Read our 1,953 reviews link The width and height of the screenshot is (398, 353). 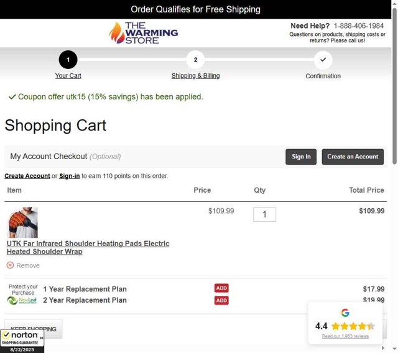(345, 336)
